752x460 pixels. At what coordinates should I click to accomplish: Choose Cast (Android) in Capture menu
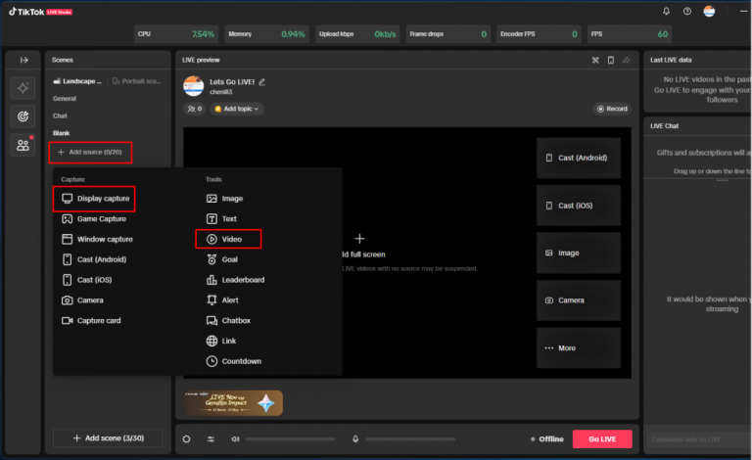[x=94, y=259]
